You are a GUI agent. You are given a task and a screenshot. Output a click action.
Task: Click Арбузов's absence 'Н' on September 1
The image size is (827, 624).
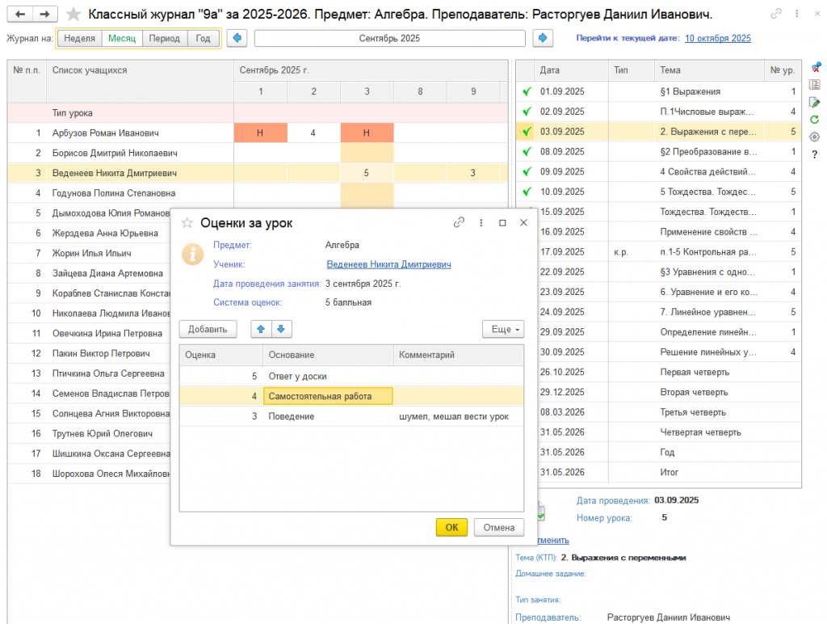pos(260,133)
